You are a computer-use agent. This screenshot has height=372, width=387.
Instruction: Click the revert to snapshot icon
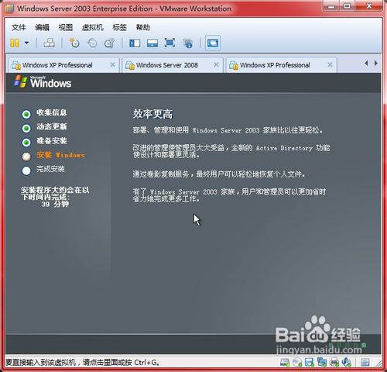[92, 43]
